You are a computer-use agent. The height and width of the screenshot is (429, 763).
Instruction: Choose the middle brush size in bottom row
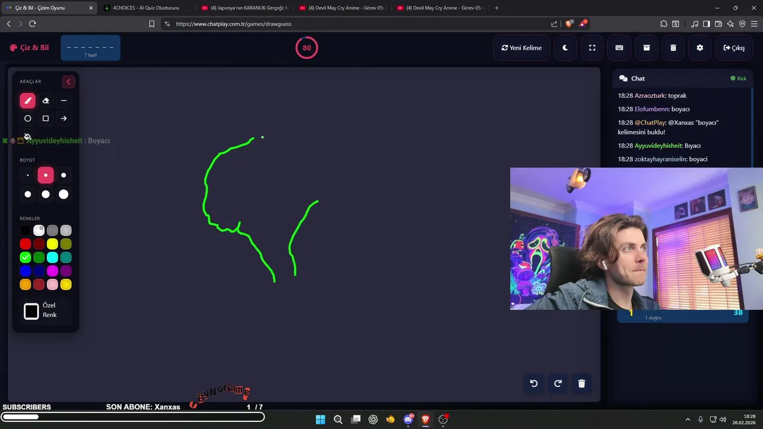click(45, 194)
